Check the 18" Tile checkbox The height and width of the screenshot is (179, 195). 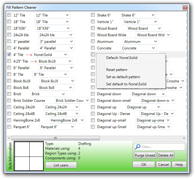click(x=9, y=22)
